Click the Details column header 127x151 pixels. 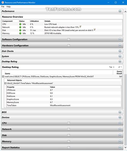coord(47,21)
